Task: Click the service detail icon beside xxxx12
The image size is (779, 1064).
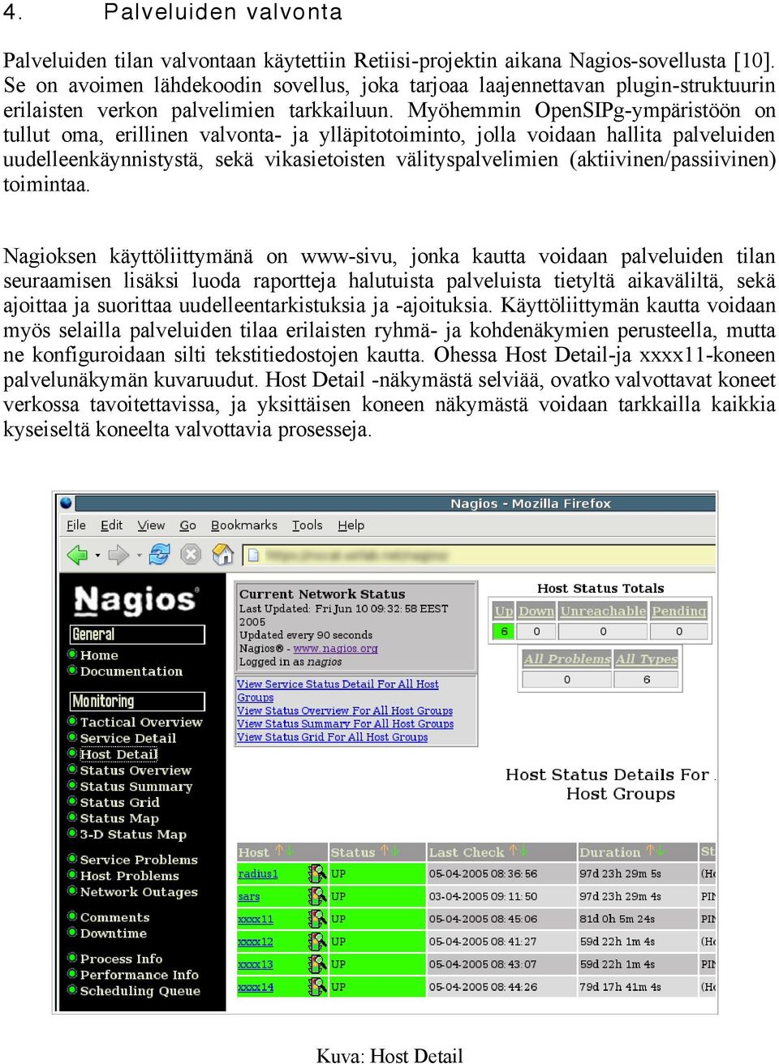Action: (x=316, y=942)
